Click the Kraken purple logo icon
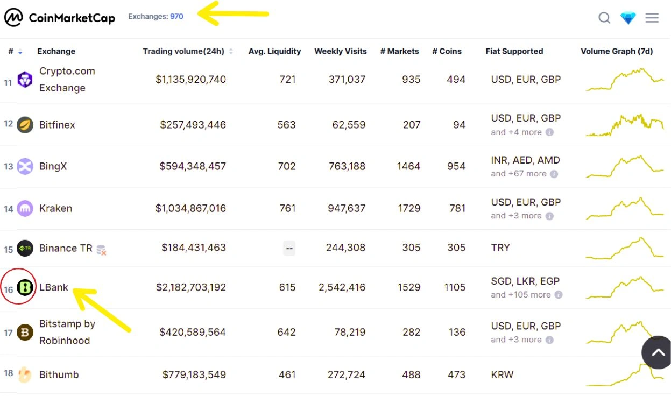This screenshot has height=396, width=671. (x=25, y=208)
